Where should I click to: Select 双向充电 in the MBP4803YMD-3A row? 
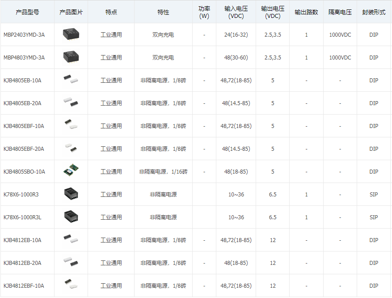click(x=163, y=58)
